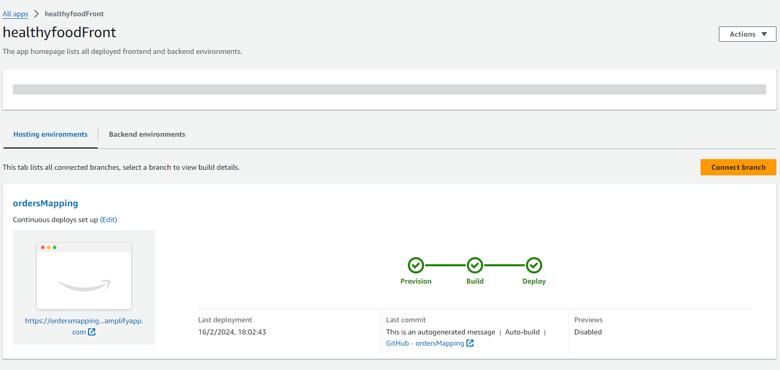The width and height of the screenshot is (780, 370).
Task: Visit the ordersmapping amplifyapp URL
Action: (84, 326)
